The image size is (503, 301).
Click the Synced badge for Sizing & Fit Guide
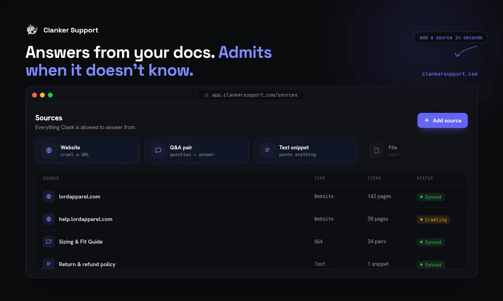(x=431, y=242)
